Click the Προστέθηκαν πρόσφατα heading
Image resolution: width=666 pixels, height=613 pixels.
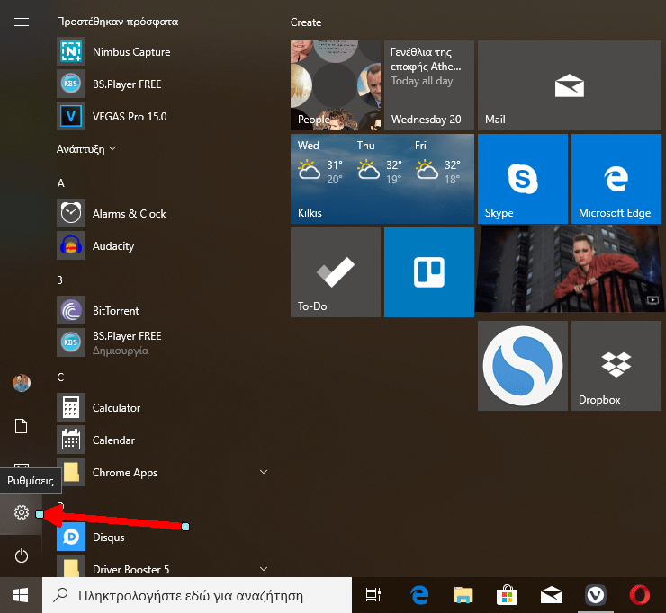(x=118, y=22)
